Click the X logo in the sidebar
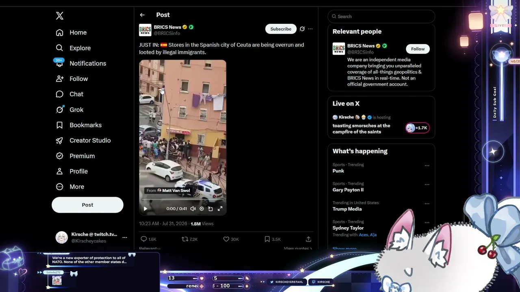 click(60, 16)
